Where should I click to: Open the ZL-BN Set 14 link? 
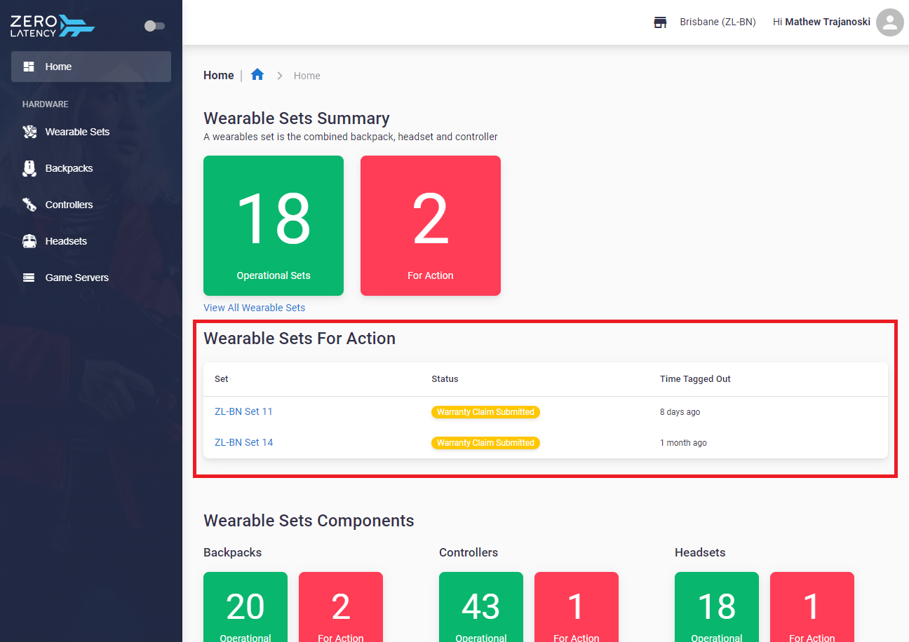[x=243, y=442]
